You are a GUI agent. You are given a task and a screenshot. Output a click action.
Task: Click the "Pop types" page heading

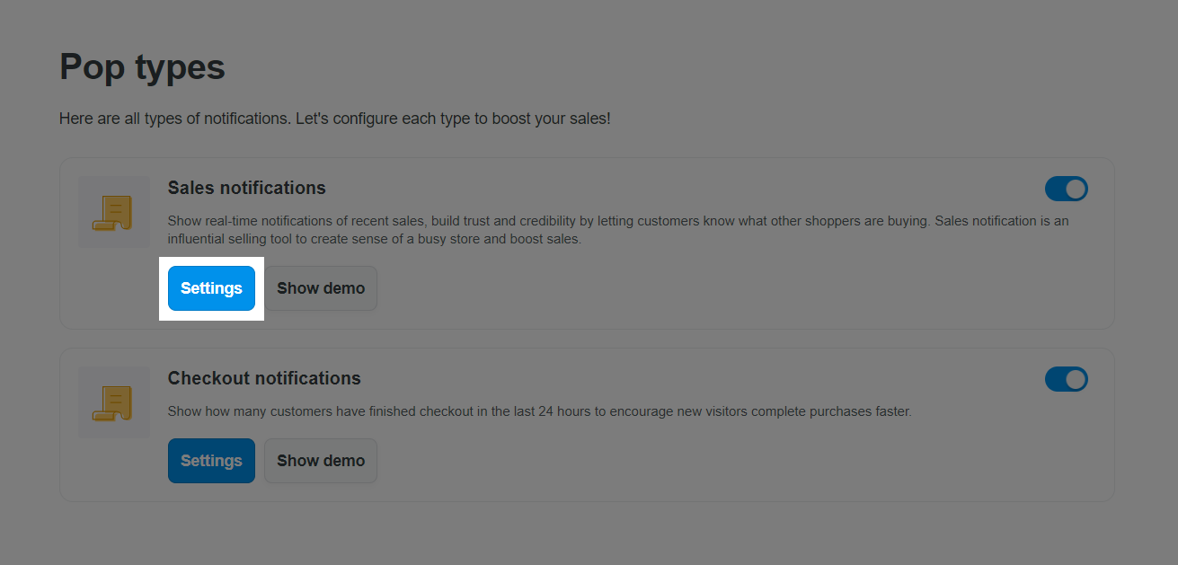pyautogui.click(x=142, y=67)
